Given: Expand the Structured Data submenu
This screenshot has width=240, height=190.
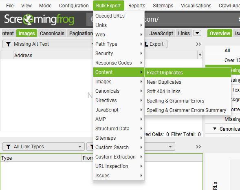Looking at the screenshot, I should coord(119,129).
